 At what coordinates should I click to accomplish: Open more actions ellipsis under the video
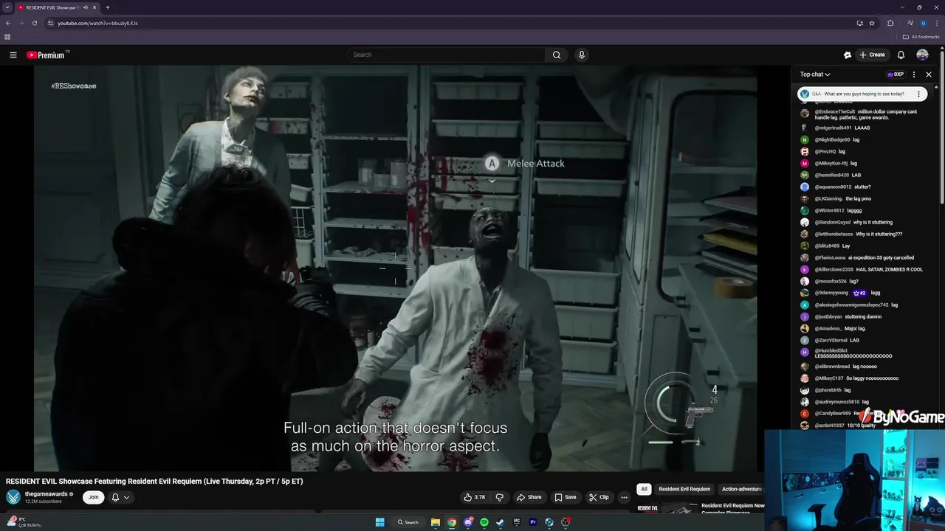point(624,497)
